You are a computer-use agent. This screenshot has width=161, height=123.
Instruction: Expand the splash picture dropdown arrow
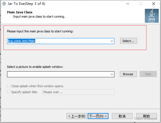112,74
